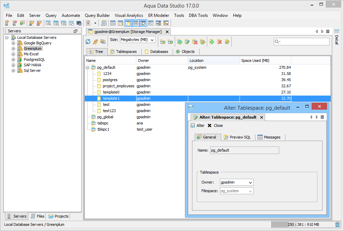Viewport: 344px width, 231px height.
Task: Expand the SAP HANA server node
Action: (13, 65)
